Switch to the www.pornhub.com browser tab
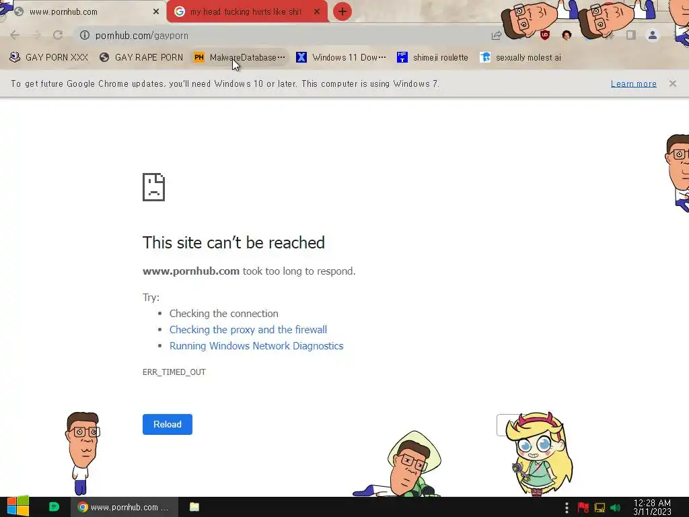689x517 pixels. (x=83, y=12)
